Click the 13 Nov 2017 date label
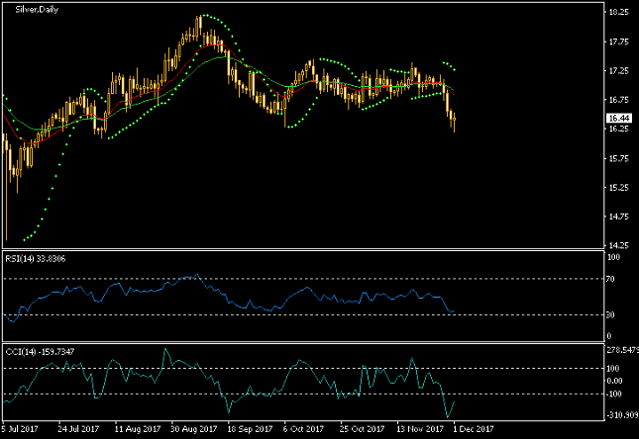Screen dimensions: 639x439 pyautogui.click(x=420, y=429)
